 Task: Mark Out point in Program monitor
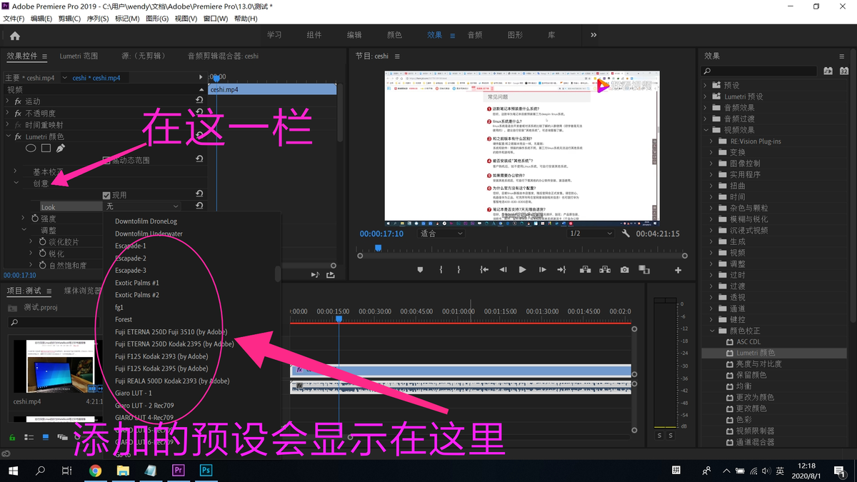[x=458, y=270]
